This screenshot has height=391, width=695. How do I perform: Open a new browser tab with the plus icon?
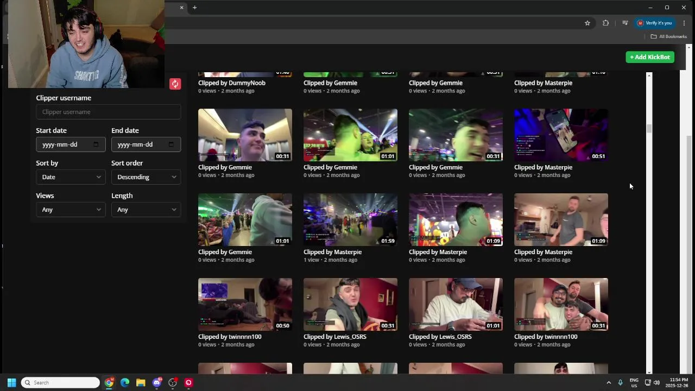pyautogui.click(x=194, y=8)
